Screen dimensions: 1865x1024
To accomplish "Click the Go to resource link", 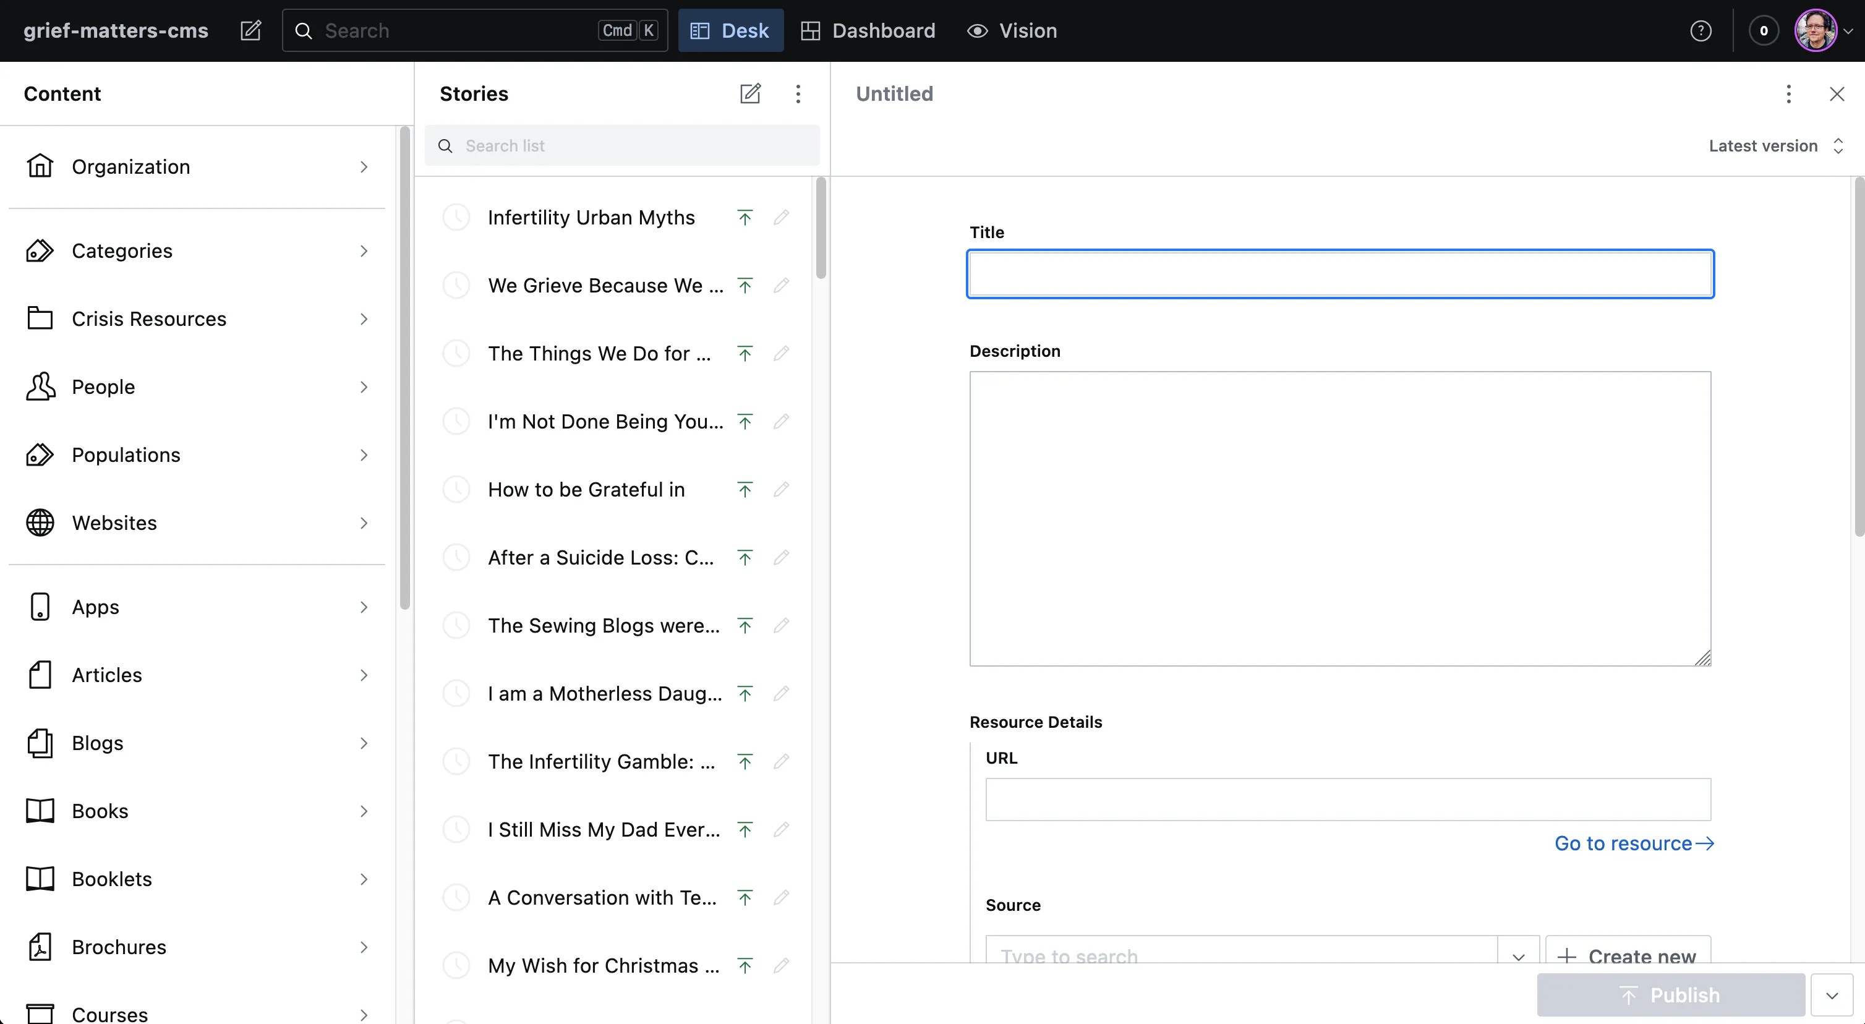I will [x=1634, y=842].
